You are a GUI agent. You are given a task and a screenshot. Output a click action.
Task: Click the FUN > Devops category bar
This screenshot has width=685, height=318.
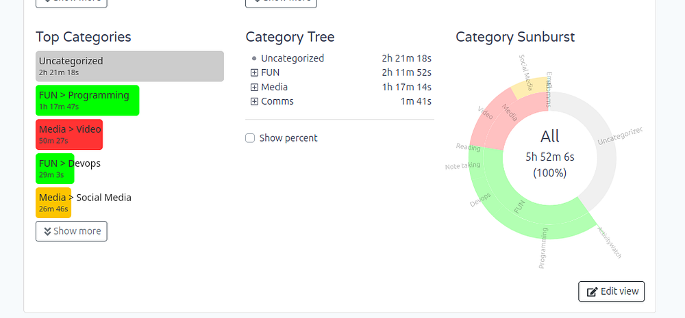click(x=55, y=169)
